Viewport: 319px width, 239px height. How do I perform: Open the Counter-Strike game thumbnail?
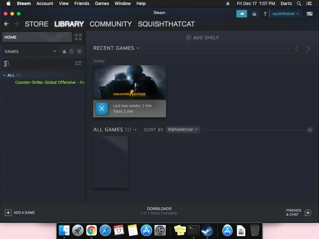tap(129, 82)
